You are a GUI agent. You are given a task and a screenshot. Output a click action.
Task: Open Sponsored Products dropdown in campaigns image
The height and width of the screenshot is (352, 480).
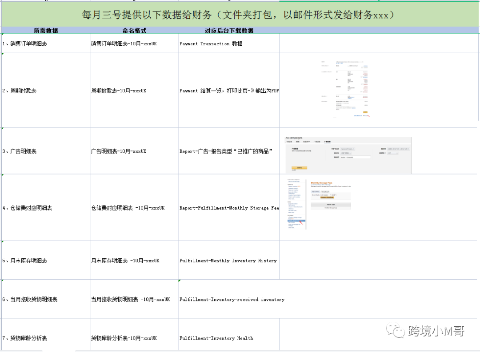(x=348, y=149)
